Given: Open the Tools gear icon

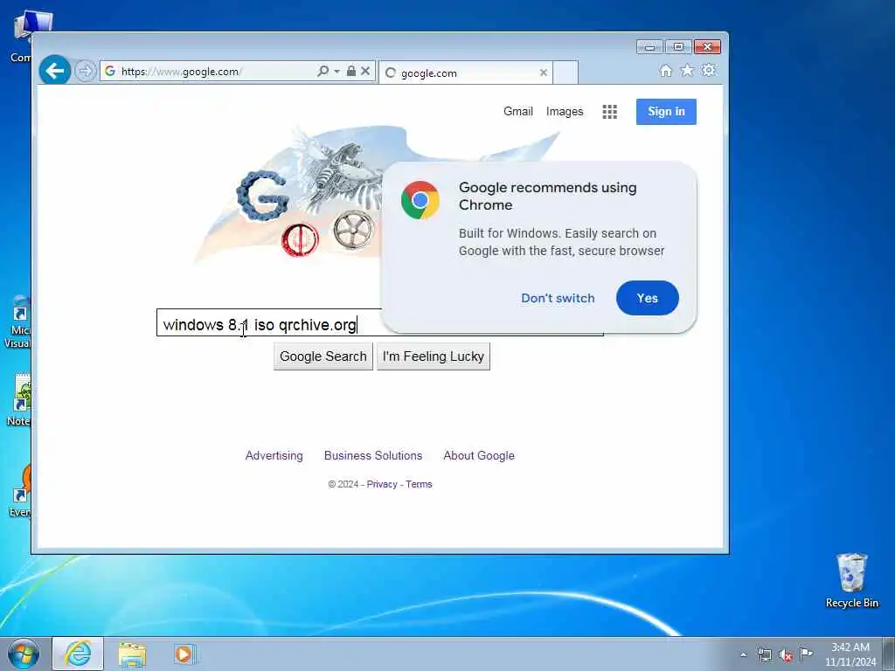Looking at the screenshot, I should [x=708, y=70].
